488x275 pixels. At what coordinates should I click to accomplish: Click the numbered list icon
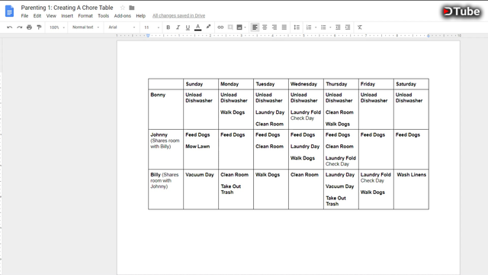coord(309,27)
